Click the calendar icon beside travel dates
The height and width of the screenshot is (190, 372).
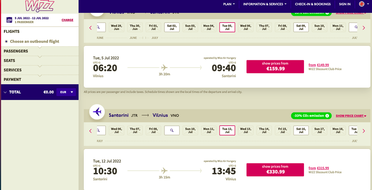click(x=9, y=20)
